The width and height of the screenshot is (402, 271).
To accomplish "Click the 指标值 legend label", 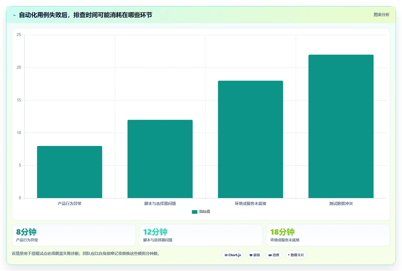I will coord(204,212).
